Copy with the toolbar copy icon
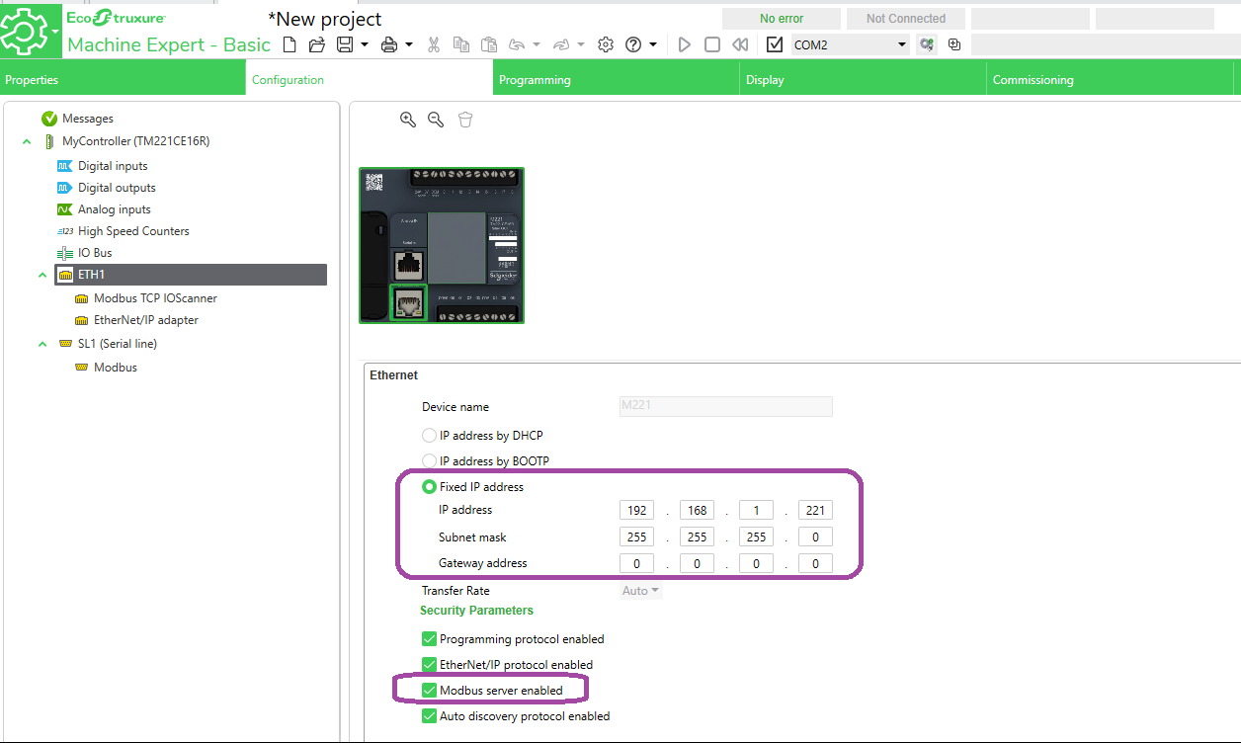1241x743 pixels. click(460, 44)
